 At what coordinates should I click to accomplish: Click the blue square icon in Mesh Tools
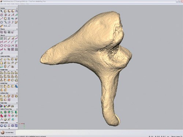point(16,126)
